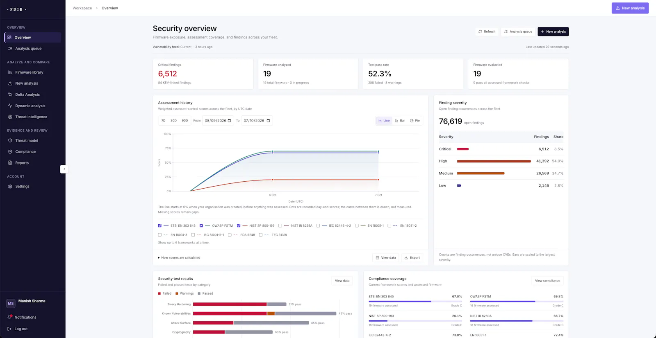
Task: Click the High severity bar
Action: pos(494,161)
